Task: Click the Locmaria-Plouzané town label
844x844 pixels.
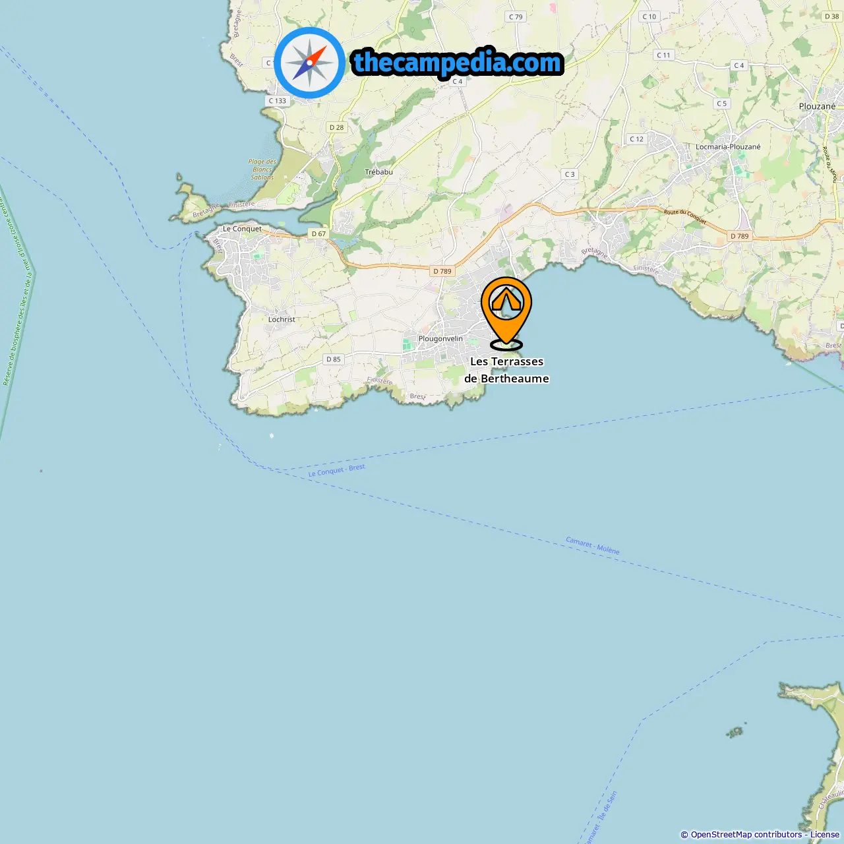Action: [728, 146]
